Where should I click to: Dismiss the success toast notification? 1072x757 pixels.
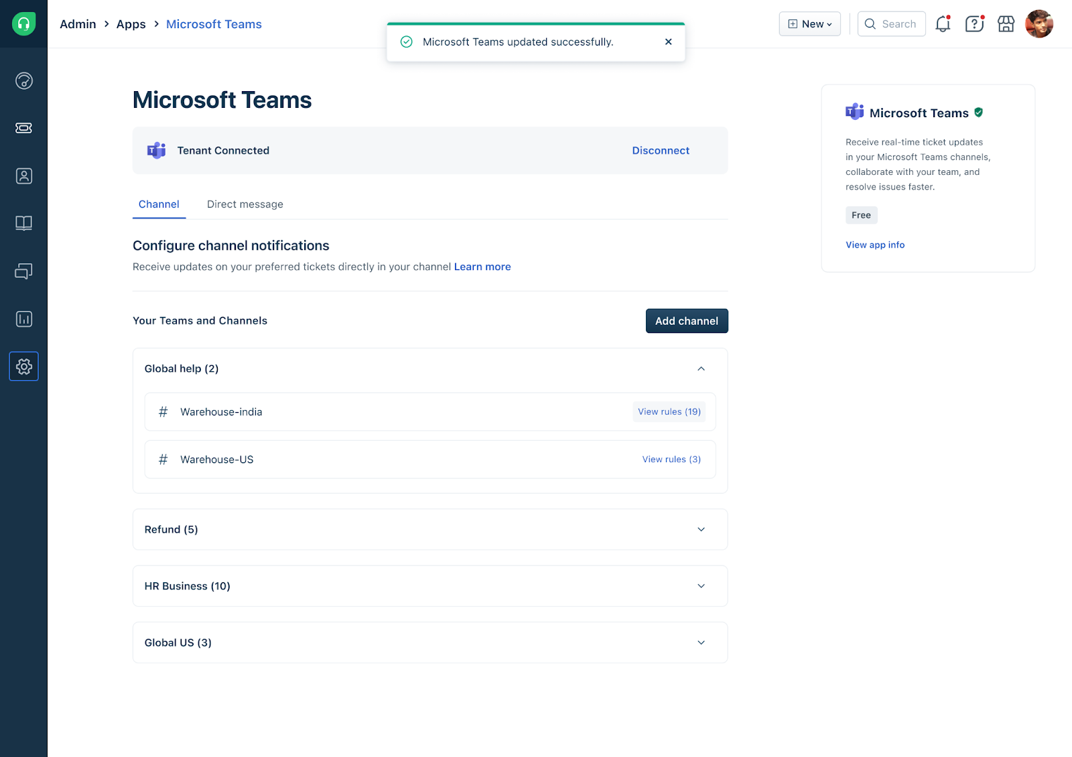click(x=668, y=42)
